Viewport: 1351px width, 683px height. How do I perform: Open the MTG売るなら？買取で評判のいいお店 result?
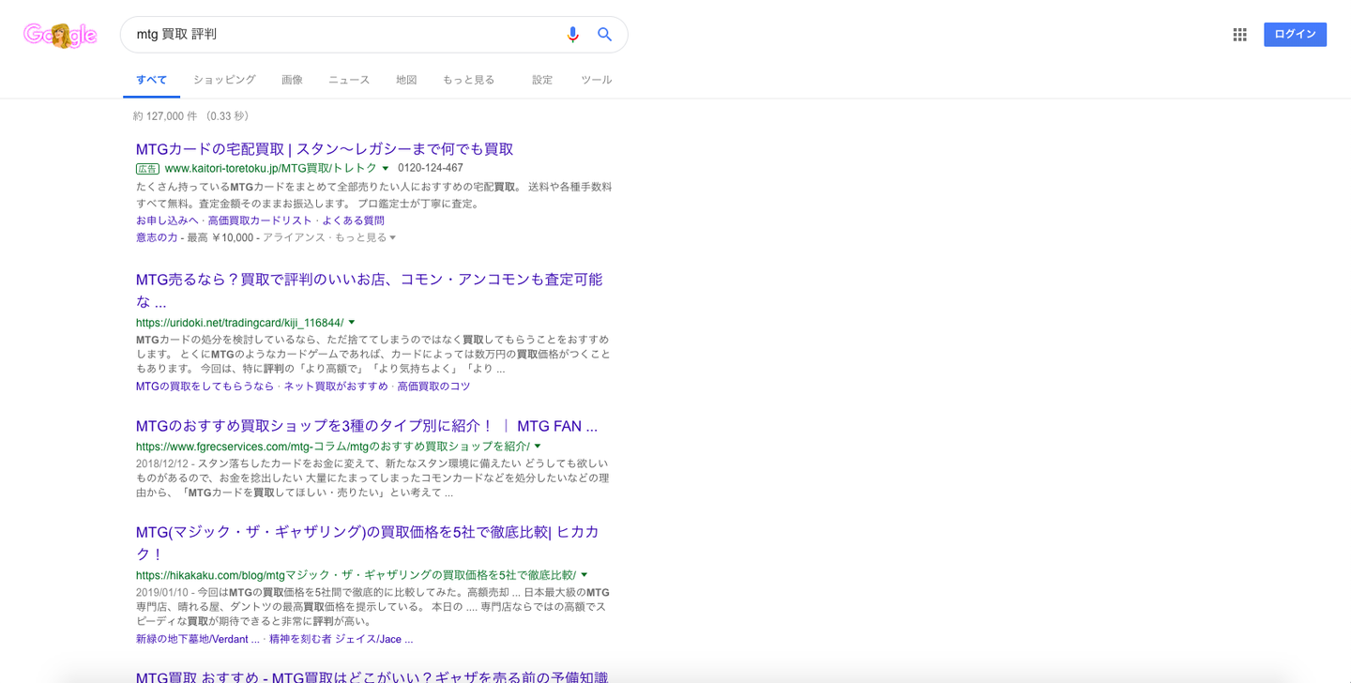370,290
